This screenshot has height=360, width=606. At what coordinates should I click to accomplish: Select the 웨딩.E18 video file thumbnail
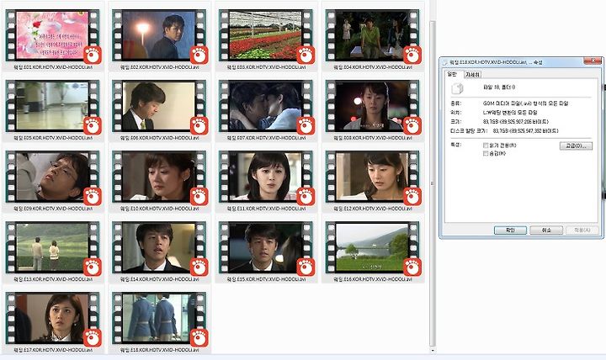point(160,319)
